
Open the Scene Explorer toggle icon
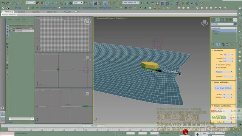coord(153,3)
